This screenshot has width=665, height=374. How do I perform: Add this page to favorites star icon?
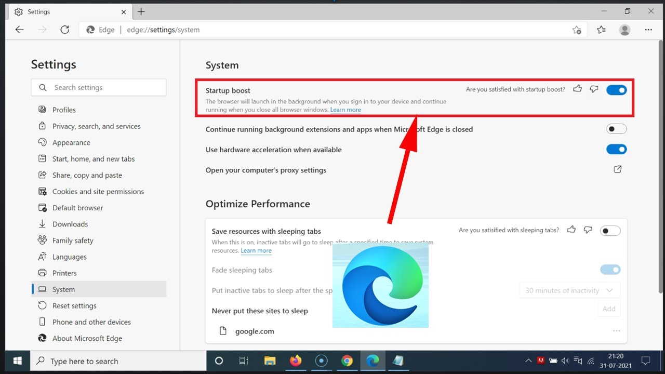[577, 30]
